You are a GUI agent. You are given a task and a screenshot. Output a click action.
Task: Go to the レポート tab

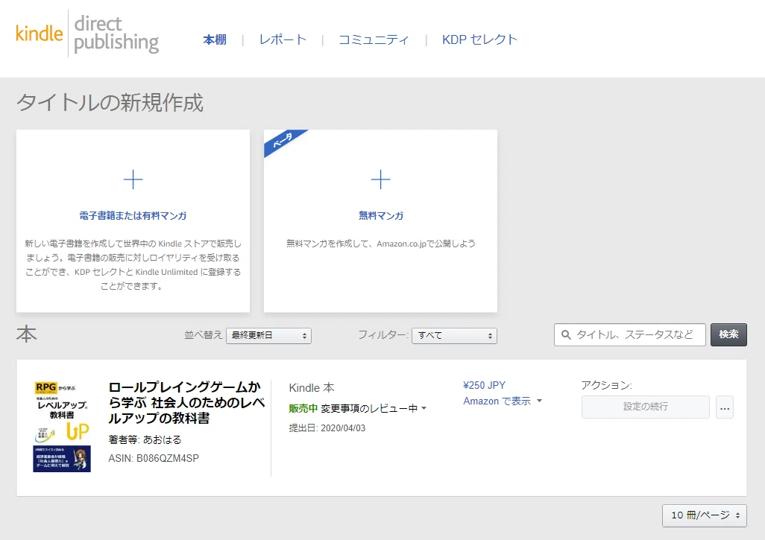pos(283,39)
